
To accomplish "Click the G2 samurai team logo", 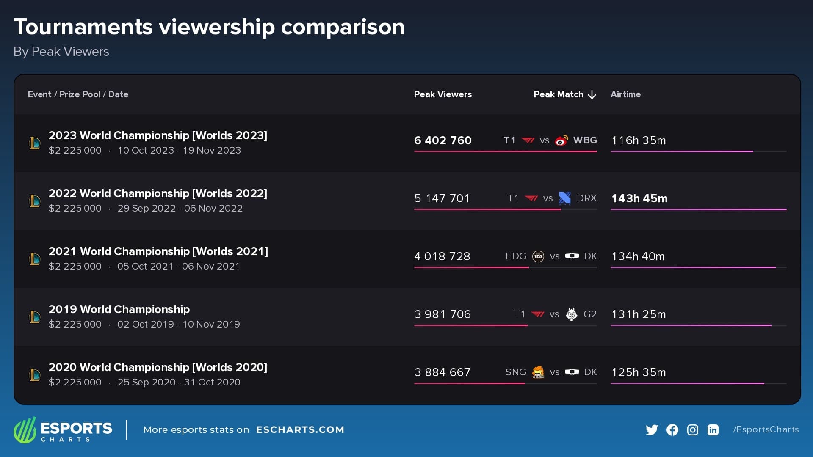I will [571, 314].
